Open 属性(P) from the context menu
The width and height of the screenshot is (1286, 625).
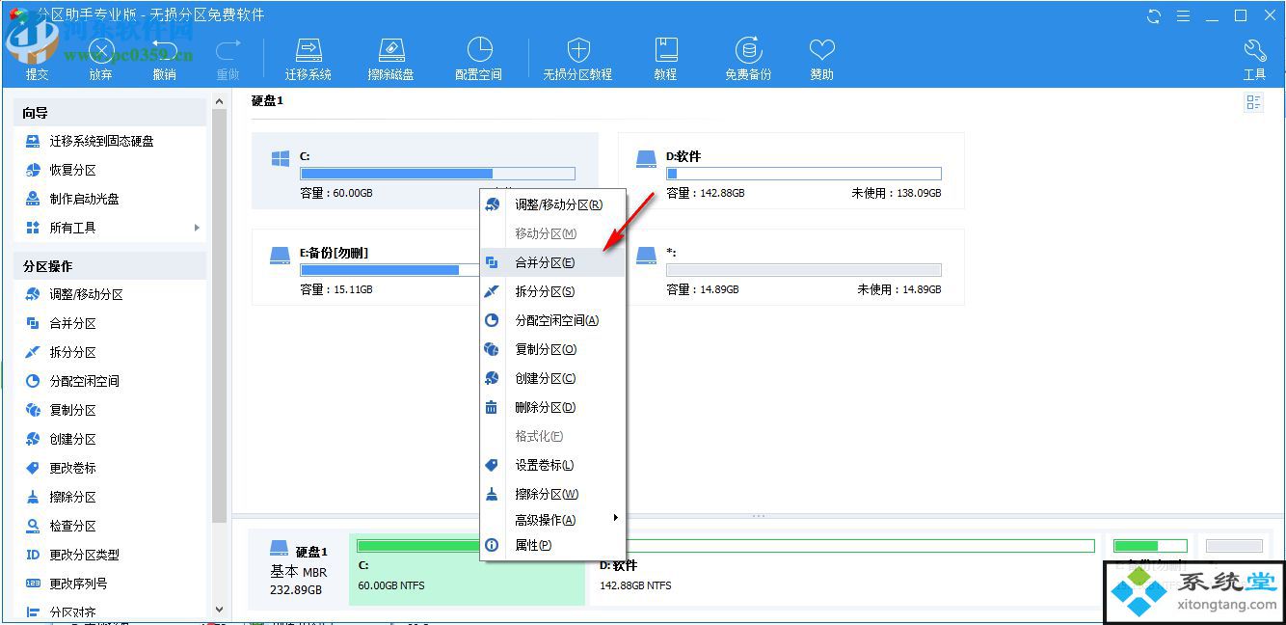tap(552, 545)
